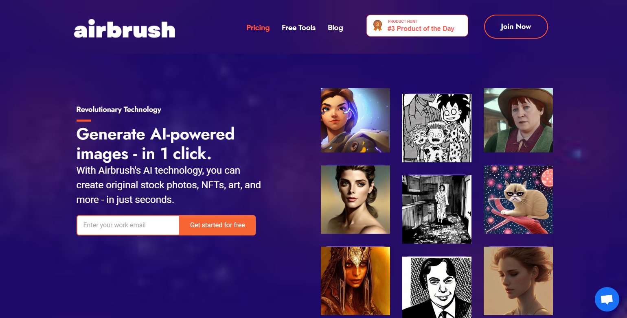Screen dimensions: 627x318
Task: Open the Blog link
Action: coord(335,28)
